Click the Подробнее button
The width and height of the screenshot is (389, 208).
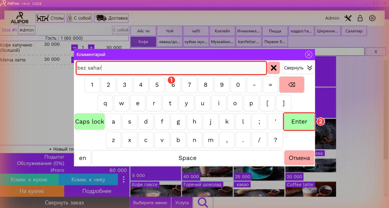97,191
